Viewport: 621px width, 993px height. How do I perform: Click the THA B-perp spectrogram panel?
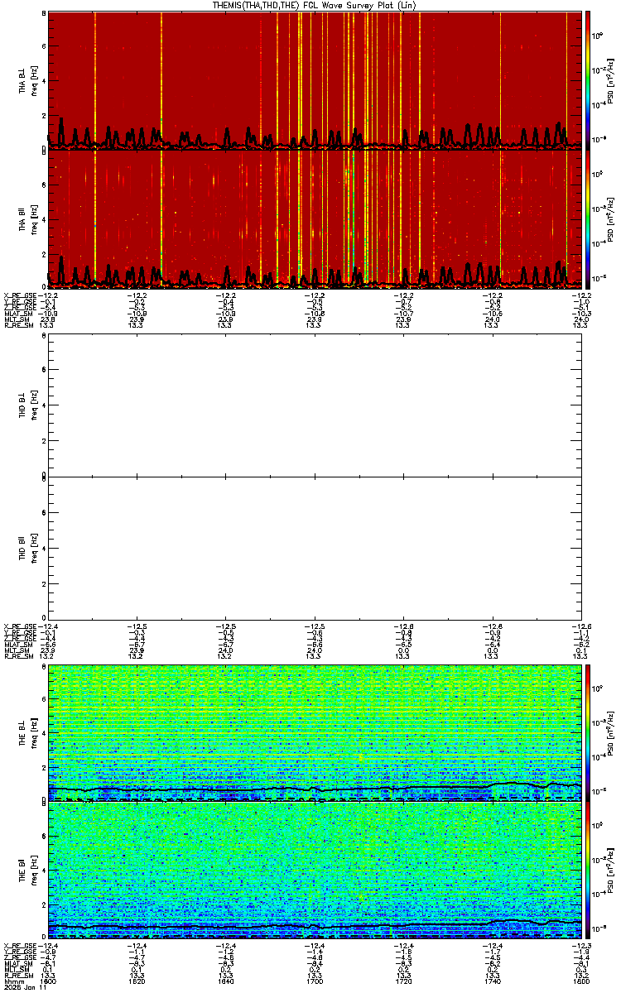pos(315,79)
